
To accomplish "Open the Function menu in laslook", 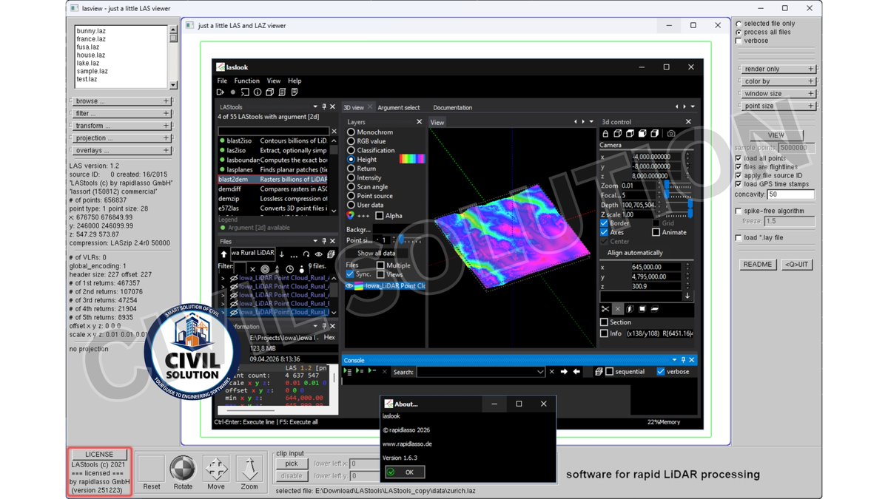I will coord(247,81).
